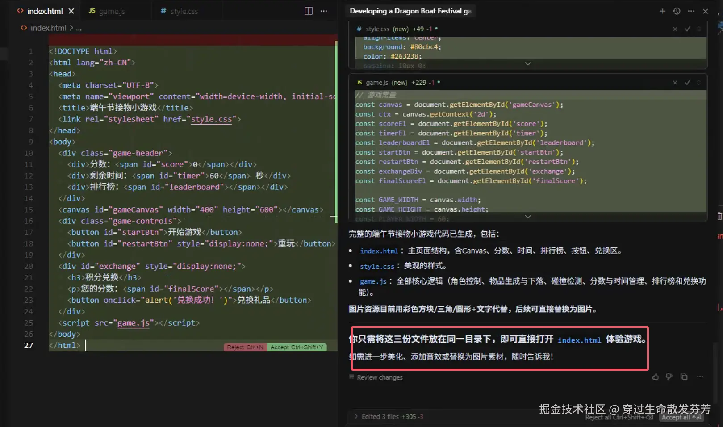Expand the Edited 3 files section
This screenshot has width=723, height=427.
pyautogui.click(x=356, y=416)
